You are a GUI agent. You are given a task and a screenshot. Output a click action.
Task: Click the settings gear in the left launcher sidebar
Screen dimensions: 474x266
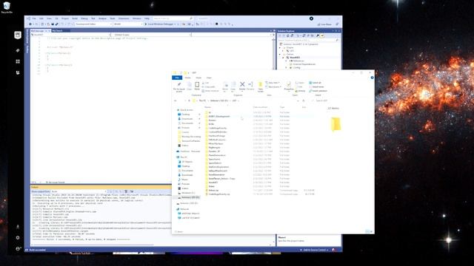pyautogui.click(x=18, y=238)
